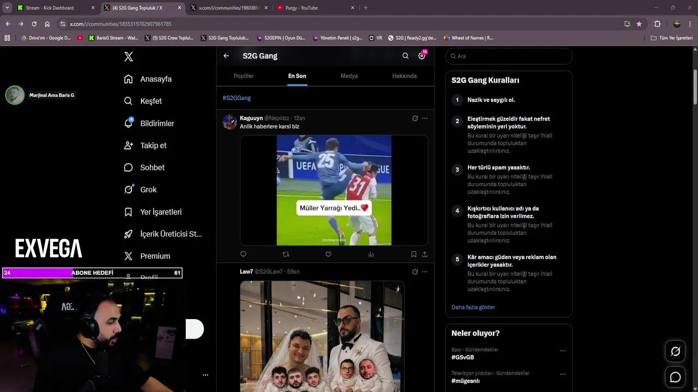The image size is (698, 392).
Task: Switch to Medya tab
Action: coord(349,76)
